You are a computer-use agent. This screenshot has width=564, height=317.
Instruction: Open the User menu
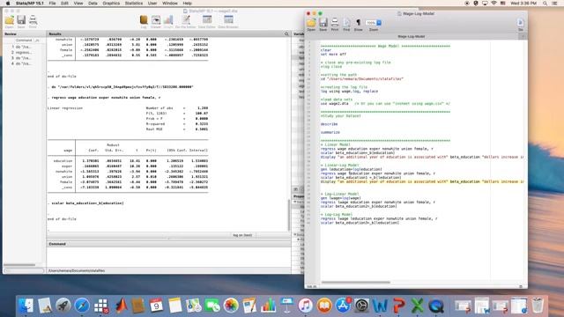152,3
